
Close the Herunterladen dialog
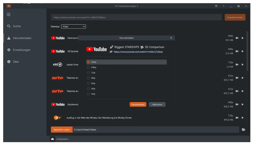[171, 38]
